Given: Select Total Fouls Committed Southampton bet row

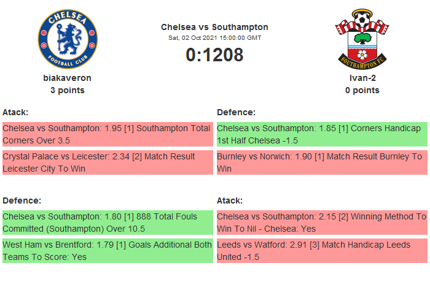Looking at the screenshot, I should click(107, 223).
